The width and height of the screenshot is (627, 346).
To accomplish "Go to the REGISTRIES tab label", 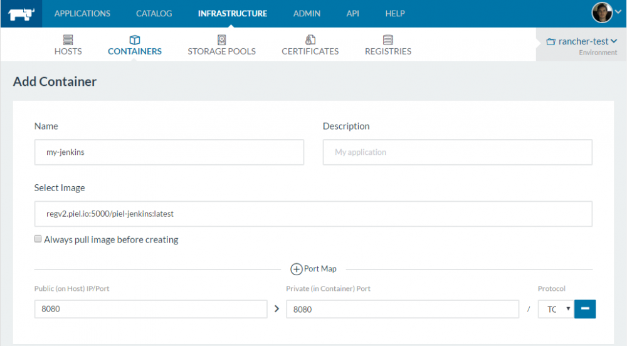I will (388, 51).
